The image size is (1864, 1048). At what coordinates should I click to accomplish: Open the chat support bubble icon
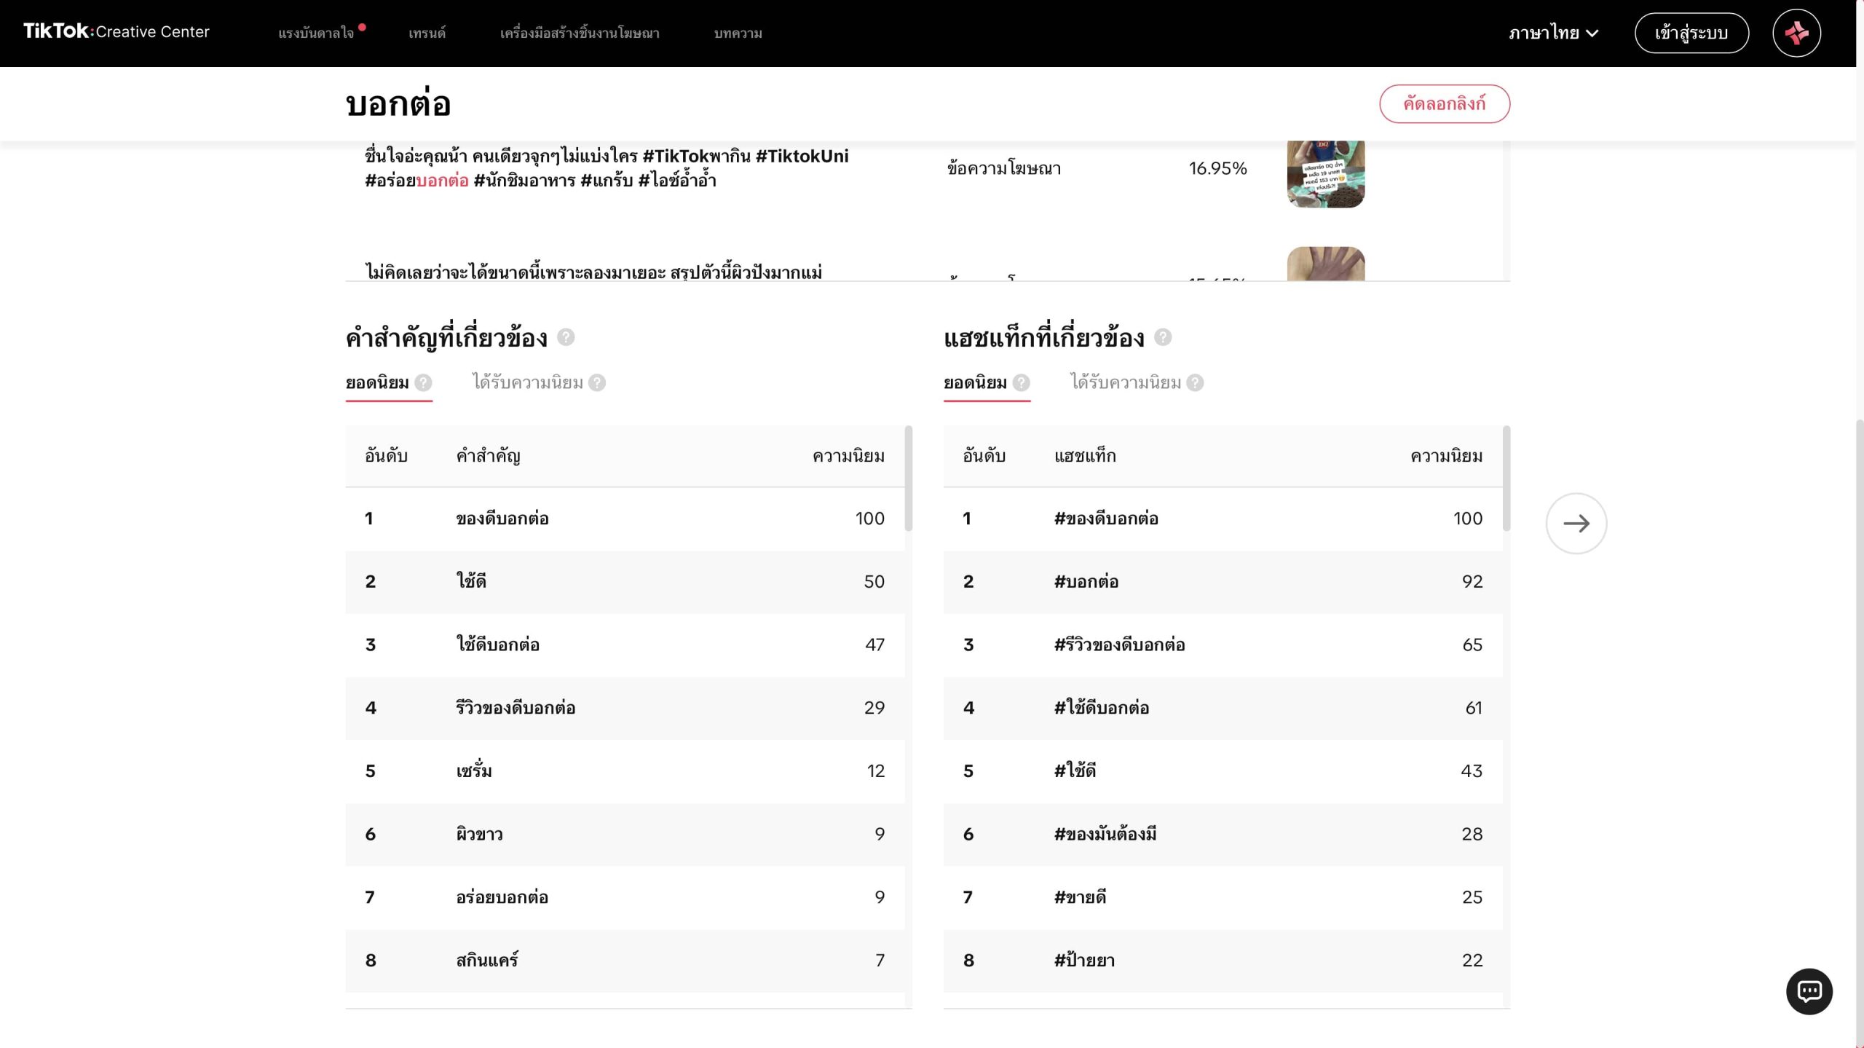[1809, 991]
